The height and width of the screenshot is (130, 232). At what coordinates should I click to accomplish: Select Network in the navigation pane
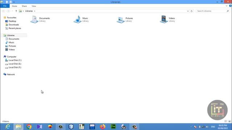[x=11, y=74]
